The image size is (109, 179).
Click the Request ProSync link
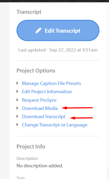coord(39,100)
